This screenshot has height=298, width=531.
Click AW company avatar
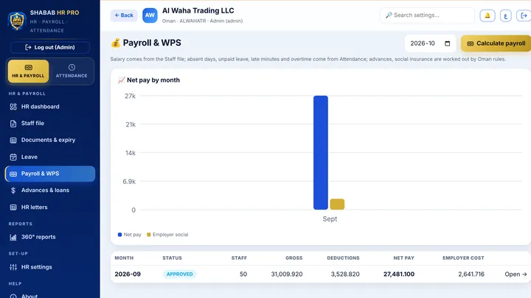click(150, 15)
